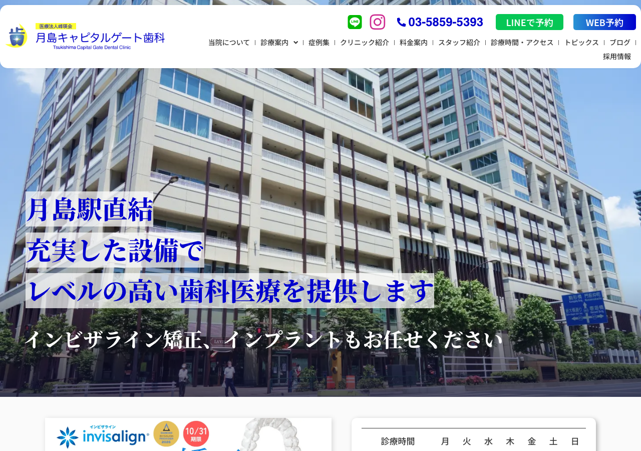Open the green LINE icon

355,22
